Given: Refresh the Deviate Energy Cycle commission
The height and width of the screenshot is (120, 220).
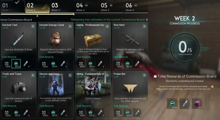Looking at the screenshot, I should (70, 26).
